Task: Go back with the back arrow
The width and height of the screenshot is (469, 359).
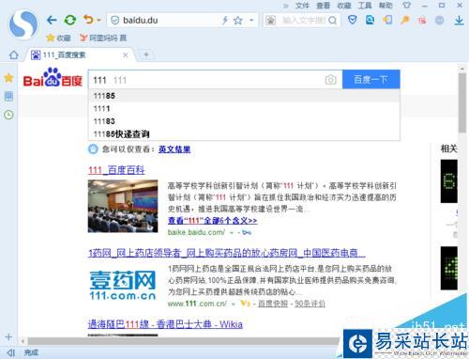Action: [52, 21]
